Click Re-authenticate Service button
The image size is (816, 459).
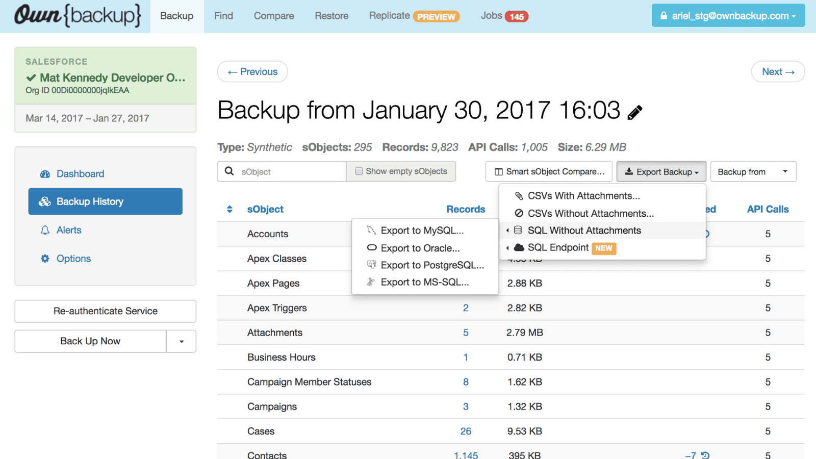(x=106, y=311)
